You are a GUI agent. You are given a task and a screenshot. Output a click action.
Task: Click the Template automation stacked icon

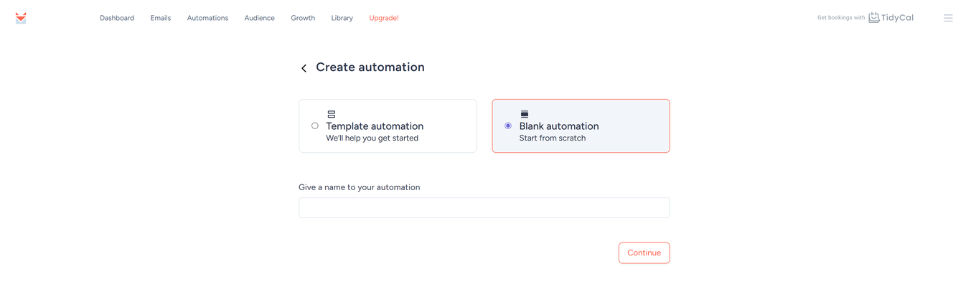click(331, 114)
